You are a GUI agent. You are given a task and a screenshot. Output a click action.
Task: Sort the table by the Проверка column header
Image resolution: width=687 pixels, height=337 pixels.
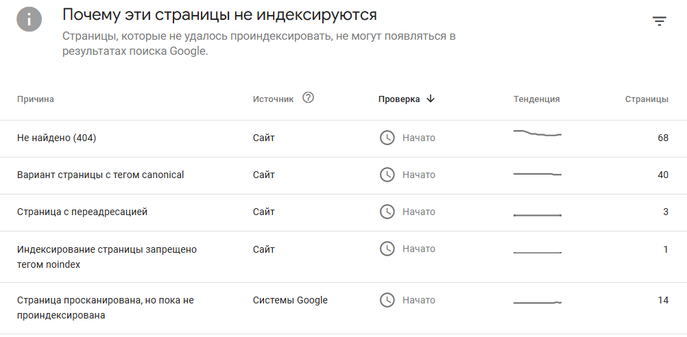pos(399,99)
